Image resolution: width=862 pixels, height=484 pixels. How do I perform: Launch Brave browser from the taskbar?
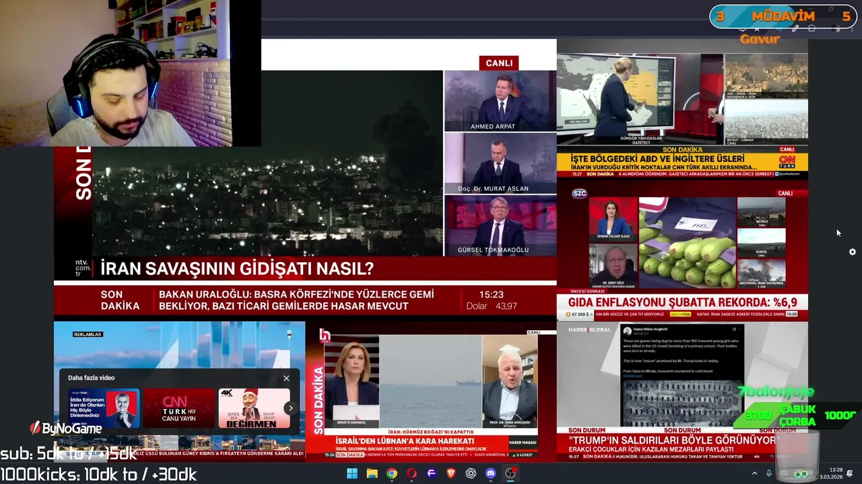point(451,473)
